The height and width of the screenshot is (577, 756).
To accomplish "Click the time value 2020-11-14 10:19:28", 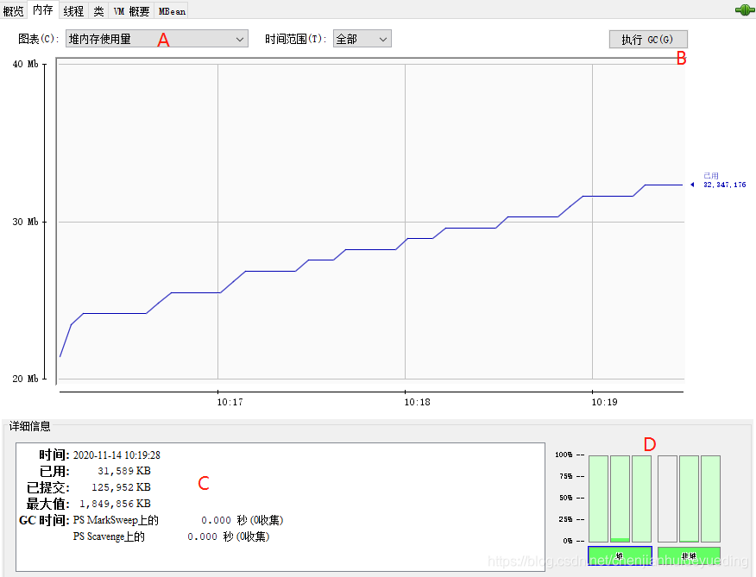I will click(117, 455).
